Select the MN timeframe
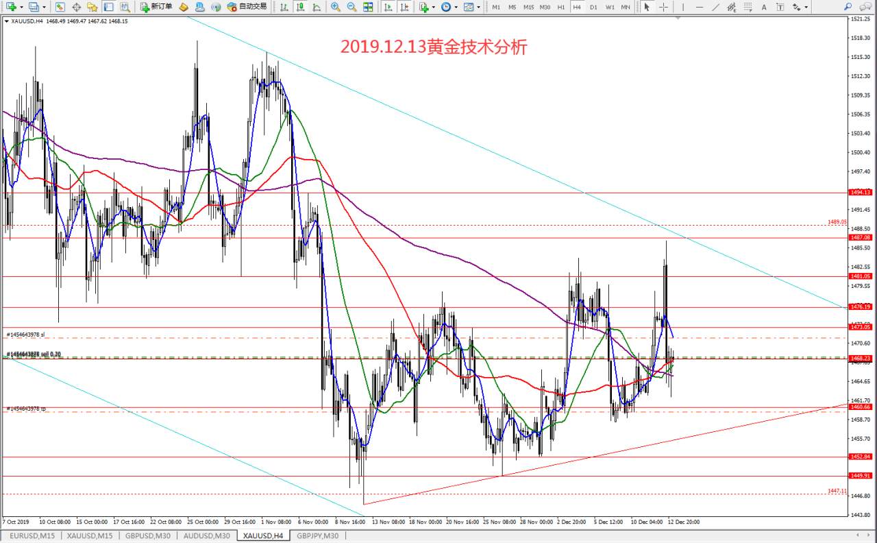The height and width of the screenshot is (543, 877). [626, 7]
